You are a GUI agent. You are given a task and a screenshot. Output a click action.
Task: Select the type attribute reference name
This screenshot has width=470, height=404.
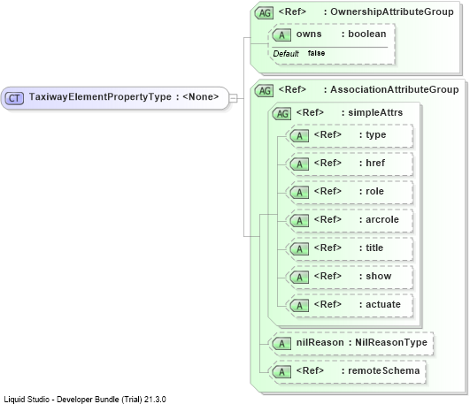[x=376, y=135]
